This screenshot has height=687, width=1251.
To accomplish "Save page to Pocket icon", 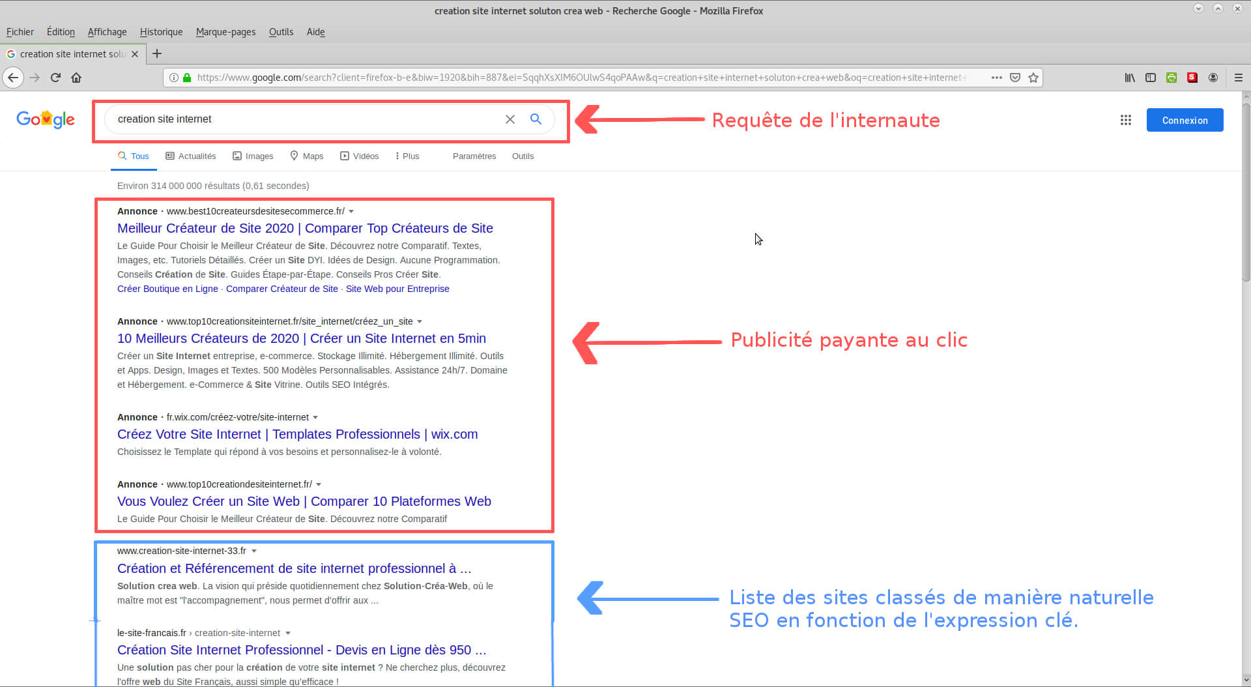I will [x=1014, y=78].
